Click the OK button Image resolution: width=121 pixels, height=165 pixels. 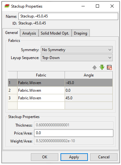(x=45, y=157)
